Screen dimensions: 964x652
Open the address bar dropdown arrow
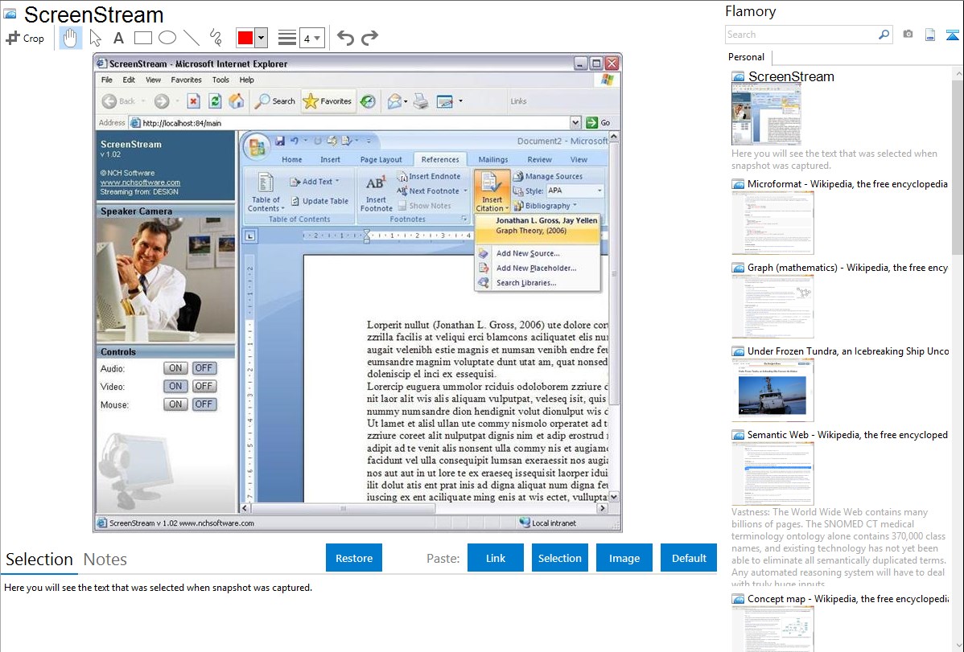(575, 123)
